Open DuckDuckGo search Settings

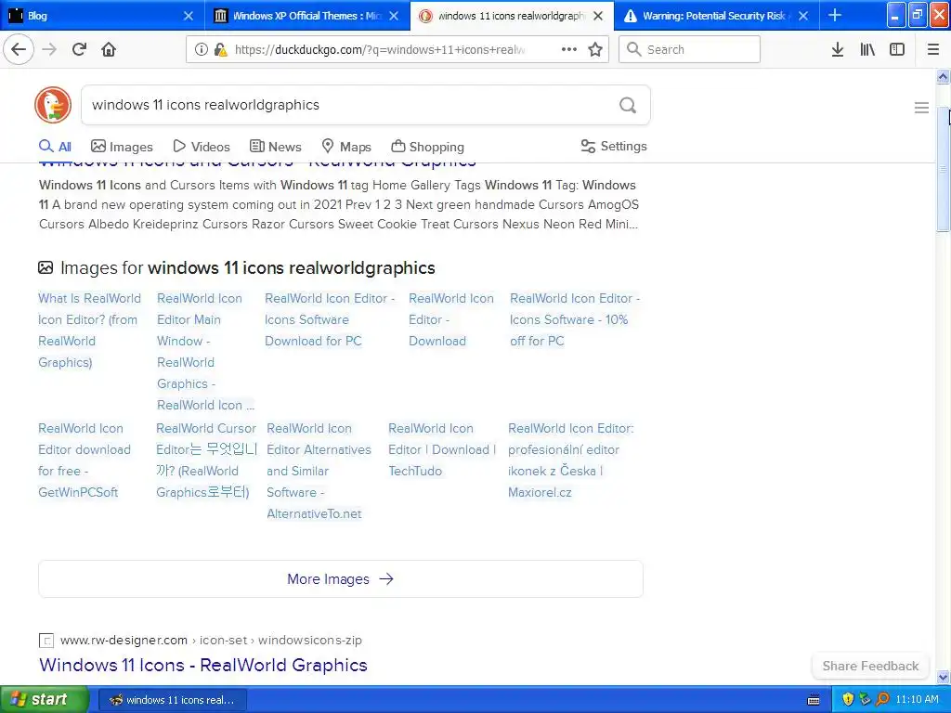pos(614,146)
